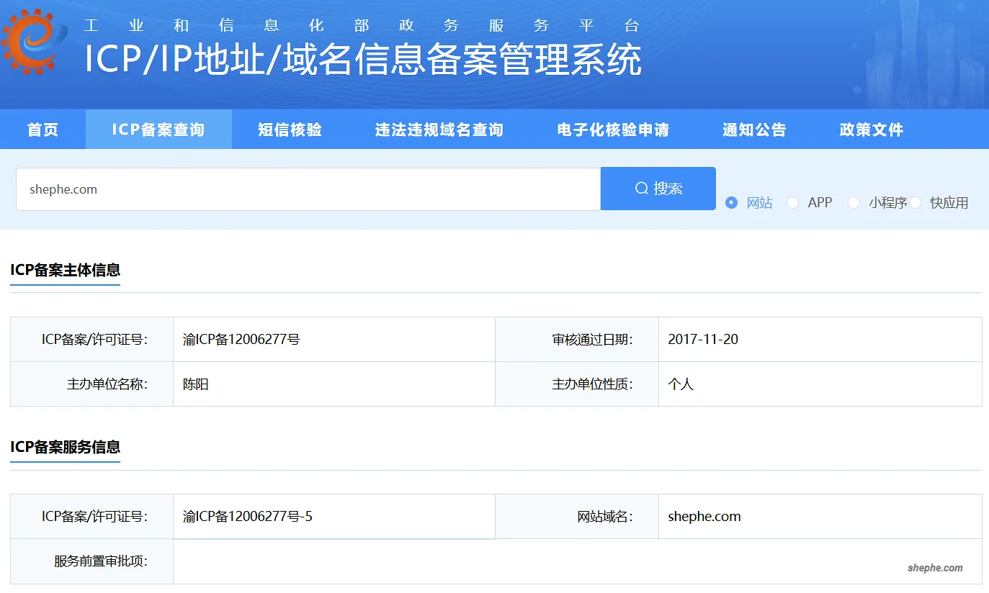This screenshot has width=989, height=593.
Task: Open the 短信核验 menu item
Action: click(x=290, y=130)
